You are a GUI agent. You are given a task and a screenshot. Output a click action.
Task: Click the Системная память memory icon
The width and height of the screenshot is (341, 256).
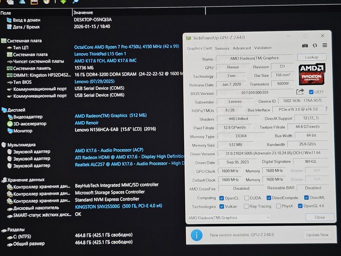coord(10,68)
